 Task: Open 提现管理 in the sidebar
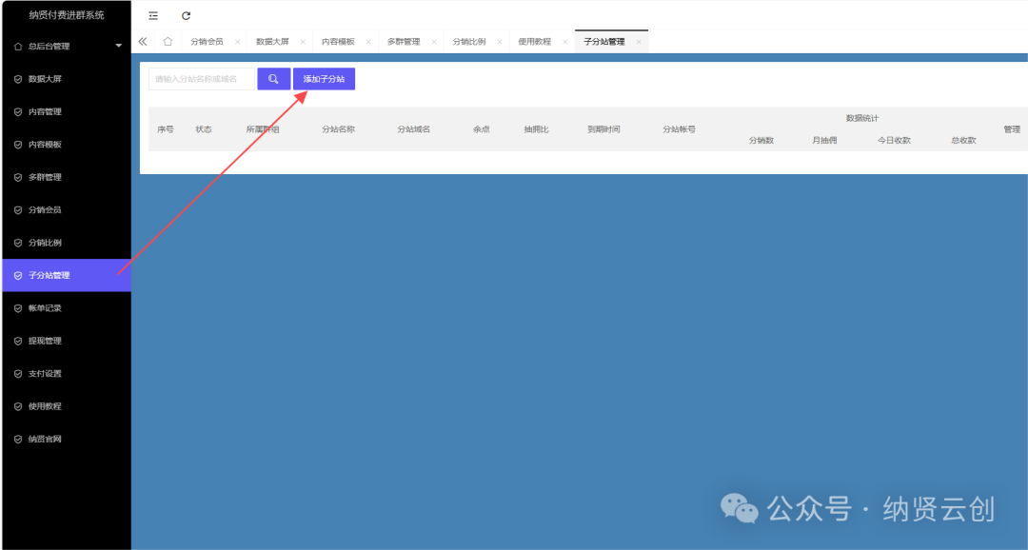[x=45, y=341]
